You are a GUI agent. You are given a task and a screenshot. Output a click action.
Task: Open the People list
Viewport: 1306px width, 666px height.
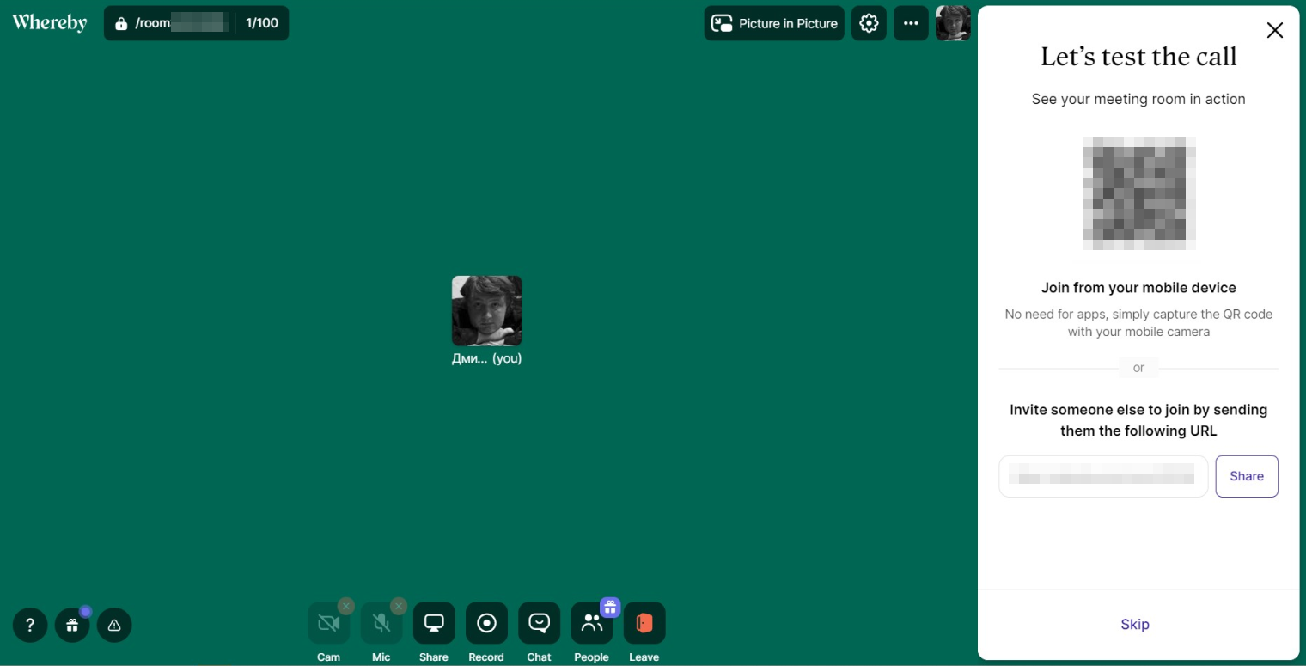coord(591,623)
